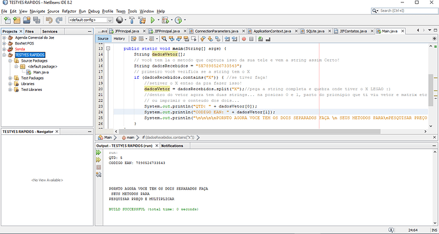Image resolution: width=439 pixels, height=234 pixels.
Task: Click the Next Bookmark icon
Action: point(210,39)
